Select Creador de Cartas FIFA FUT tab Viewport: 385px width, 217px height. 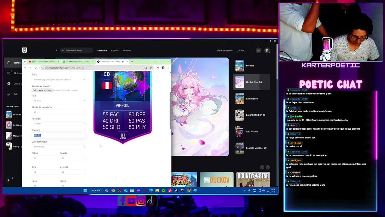pyautogui.click(x=112, y=61)
